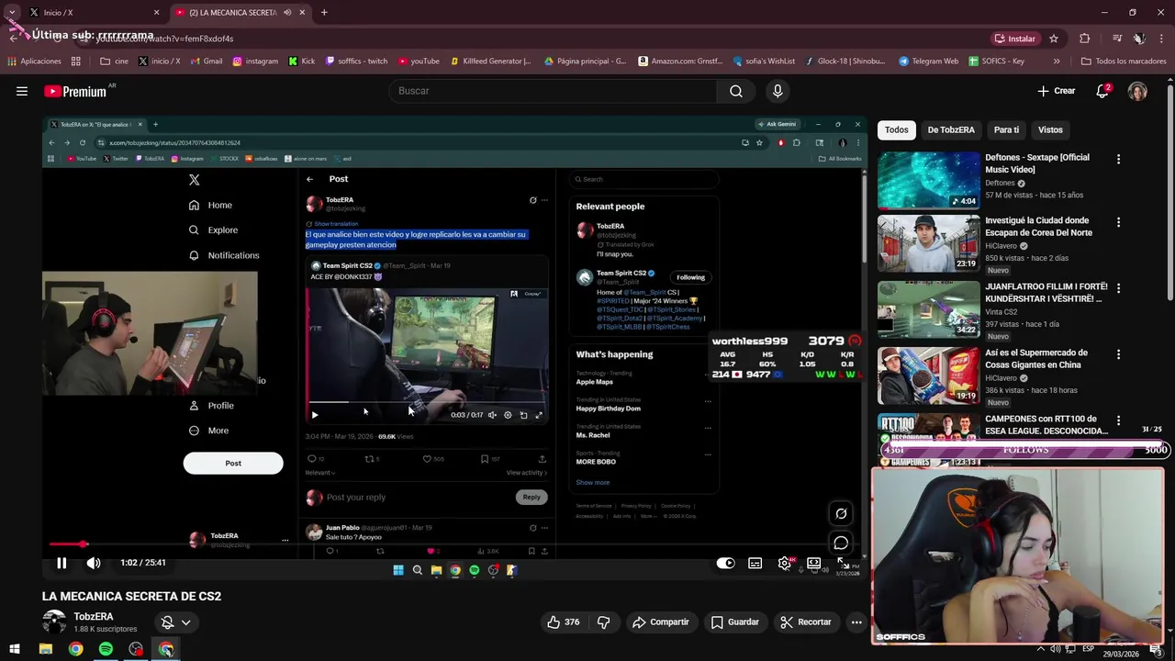Open the Kick bookmark
This screenshot has height=661, width=1175.
tap(301, 62)
